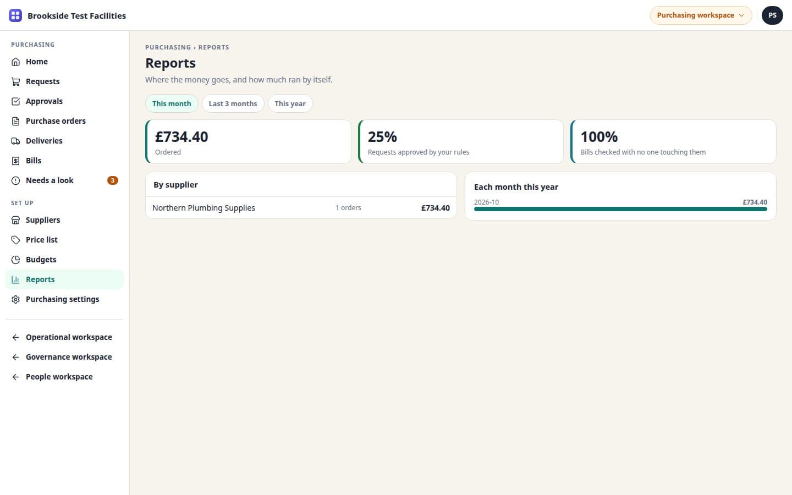Click the Bills receipt icon
Viewport: 792px width, 495px height.
pyautogui.click(x=15, y=161)
